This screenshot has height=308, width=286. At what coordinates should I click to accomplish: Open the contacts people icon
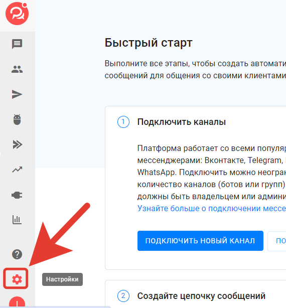coord(17,69)
